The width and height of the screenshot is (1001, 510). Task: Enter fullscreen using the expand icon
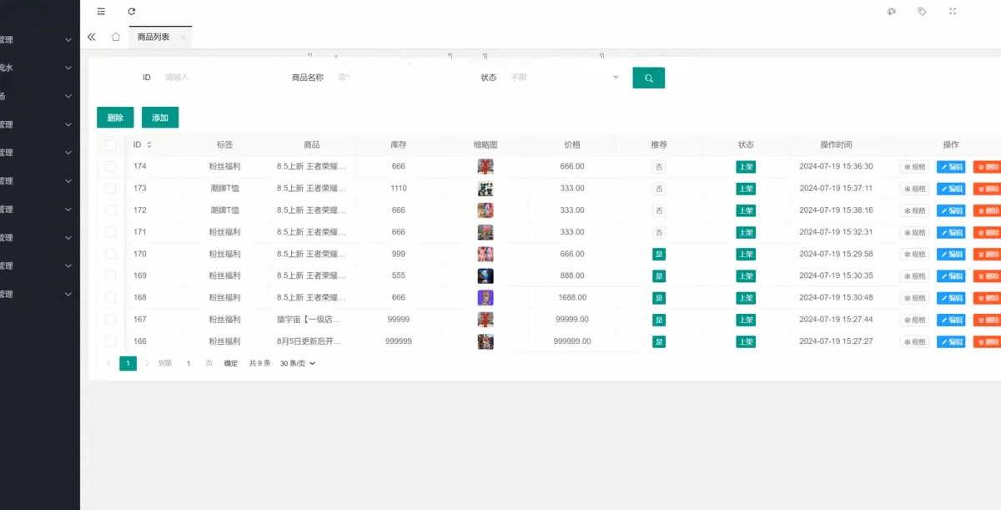click(953, 12)
